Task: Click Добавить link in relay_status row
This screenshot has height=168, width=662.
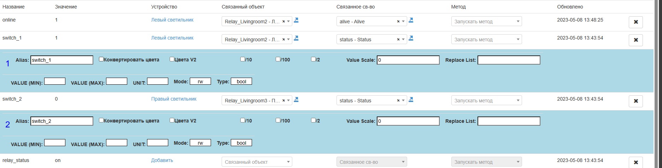Action: tap(162, 160)
